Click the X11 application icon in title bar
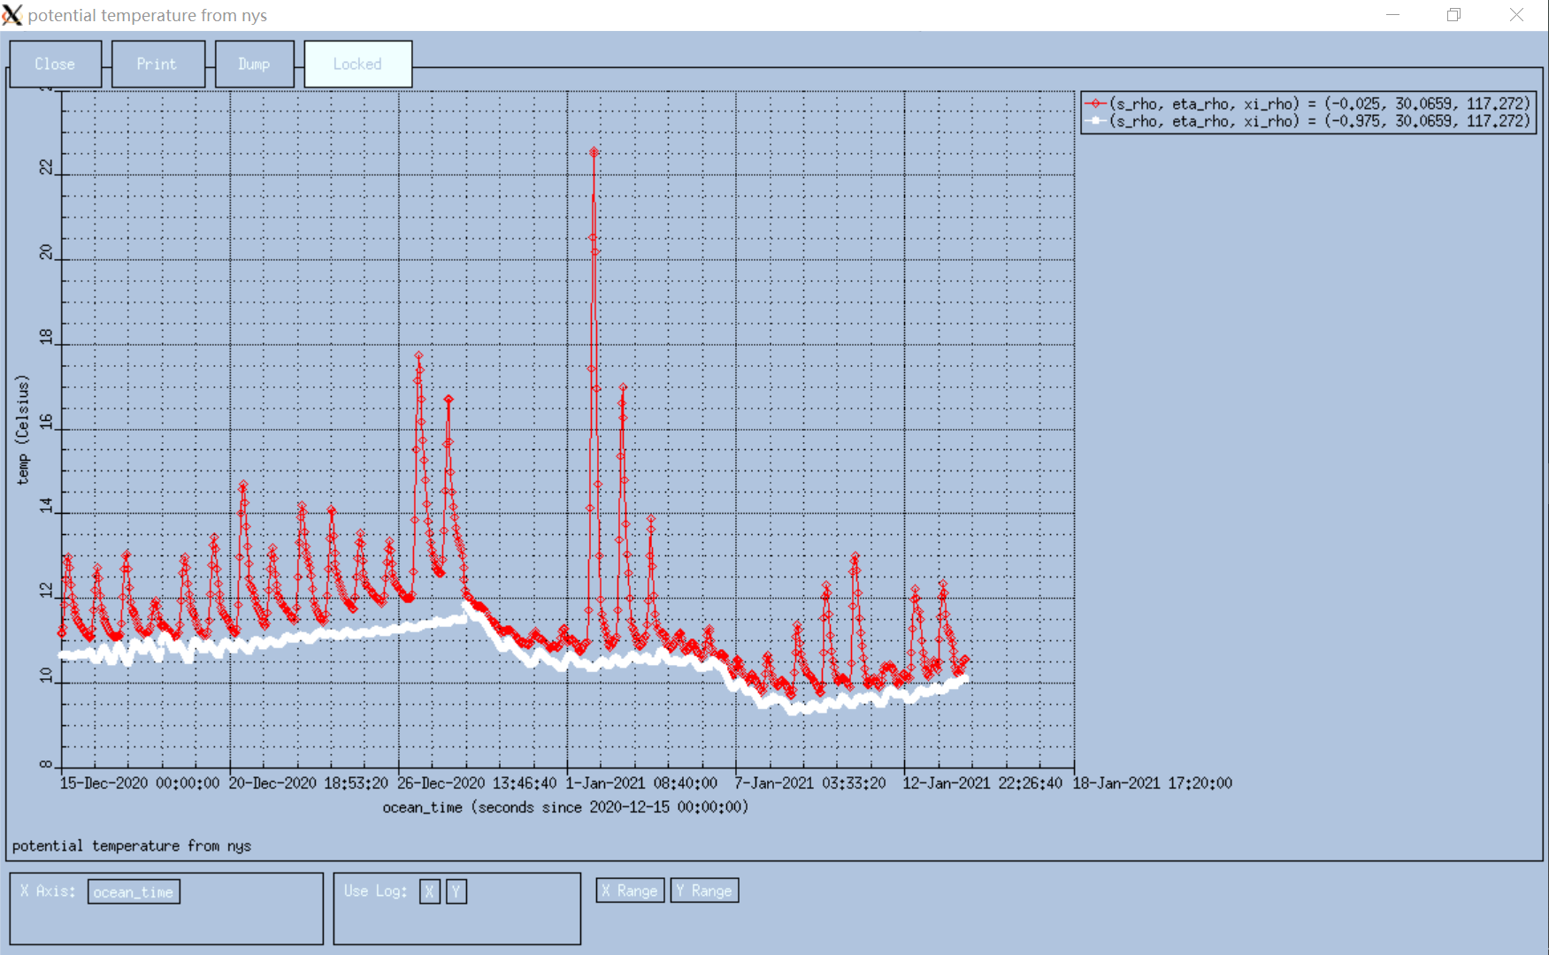This screenshot has height=955, width=1549. pos(12,15)
